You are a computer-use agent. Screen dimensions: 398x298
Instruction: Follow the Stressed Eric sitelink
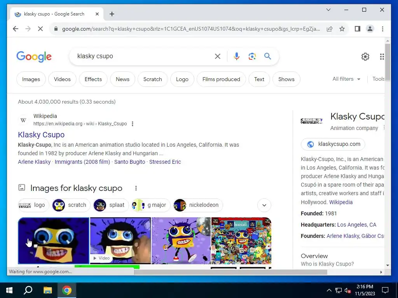point(165,162)
